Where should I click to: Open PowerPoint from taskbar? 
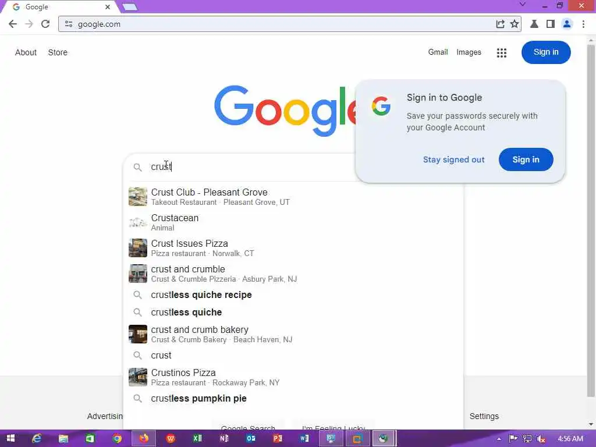click(278, 438)
